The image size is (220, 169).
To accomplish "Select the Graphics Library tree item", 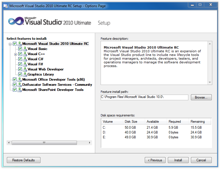I will point(41,74).
